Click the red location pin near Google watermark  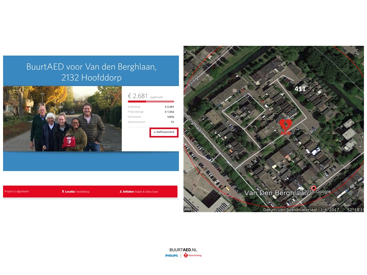[314, 188]
